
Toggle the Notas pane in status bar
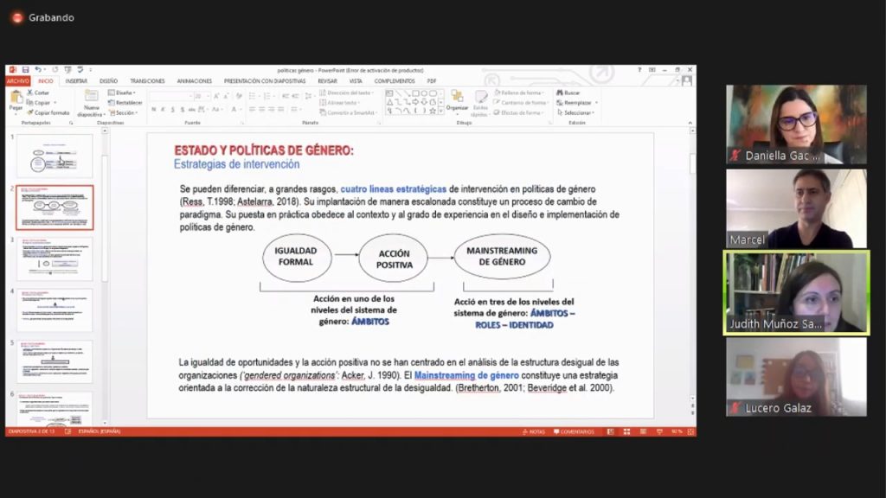534,431
